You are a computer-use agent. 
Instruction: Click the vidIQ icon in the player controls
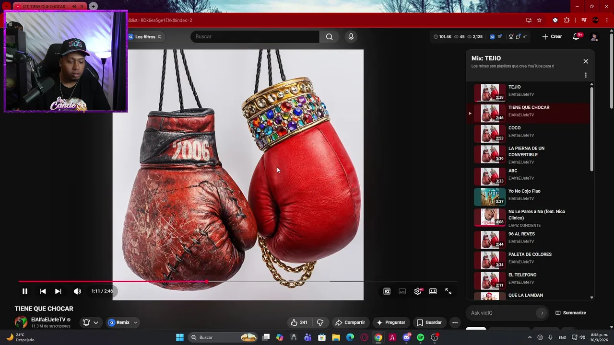click(x=387, y=291)
